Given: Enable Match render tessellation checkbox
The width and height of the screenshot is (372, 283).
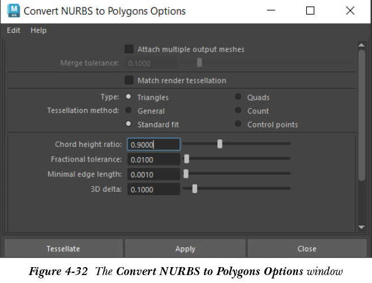Looking at the screenshot, I should [129, 81].
